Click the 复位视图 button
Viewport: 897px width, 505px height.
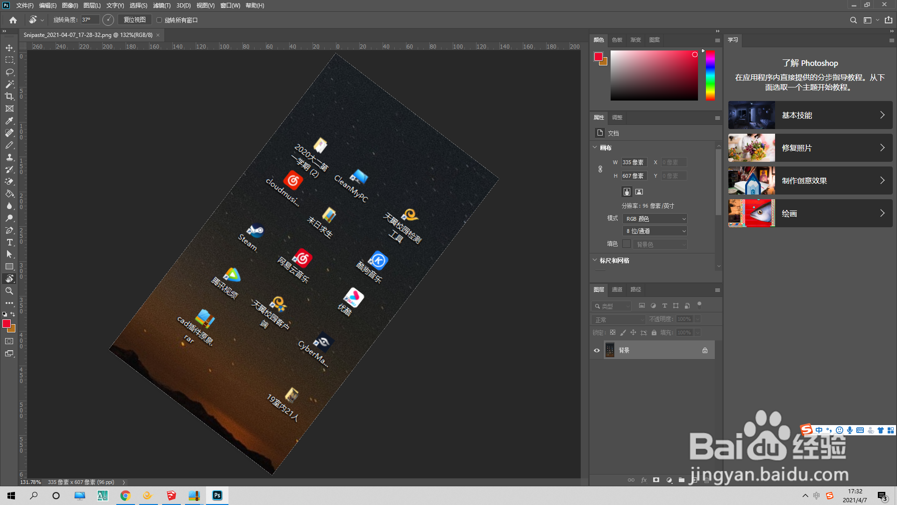[x=135, y=20]
